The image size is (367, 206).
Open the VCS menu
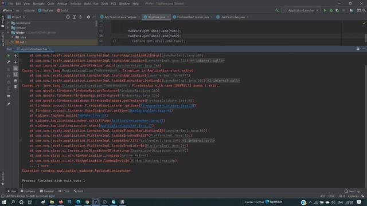(x=114, y=3)
